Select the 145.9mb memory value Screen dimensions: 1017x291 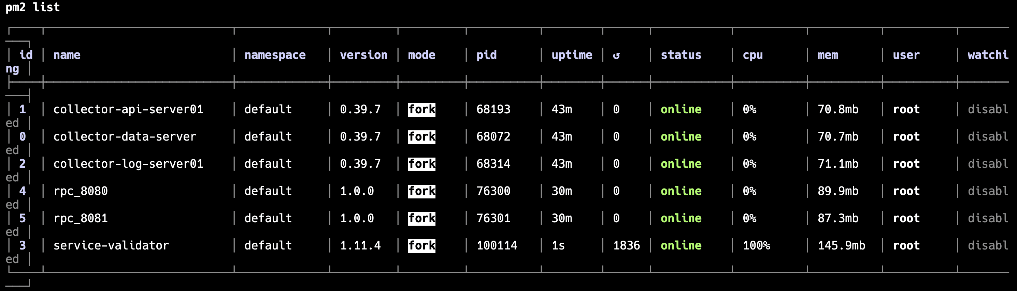pos(841,246)
